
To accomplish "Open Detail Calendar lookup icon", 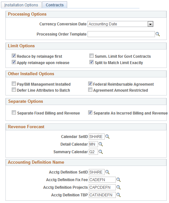I will click(101, 144).
